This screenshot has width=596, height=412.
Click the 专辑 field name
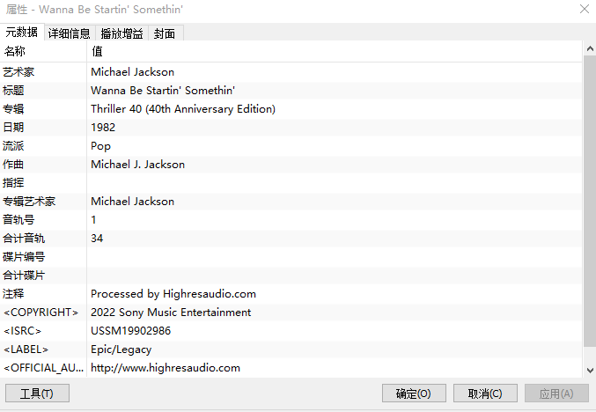(13, 109)
